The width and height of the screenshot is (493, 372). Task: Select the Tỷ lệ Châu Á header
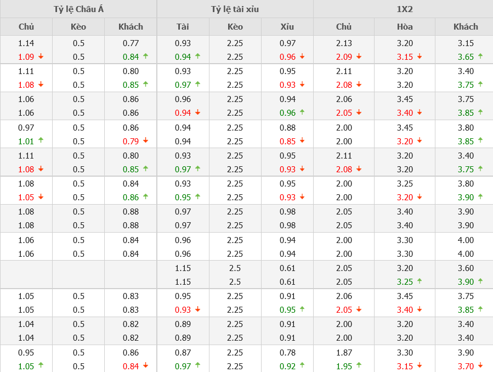[x=78, y=9]
